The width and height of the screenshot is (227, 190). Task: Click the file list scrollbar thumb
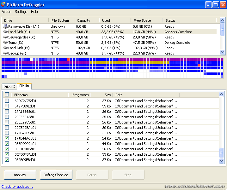click(x=222, y=153)
